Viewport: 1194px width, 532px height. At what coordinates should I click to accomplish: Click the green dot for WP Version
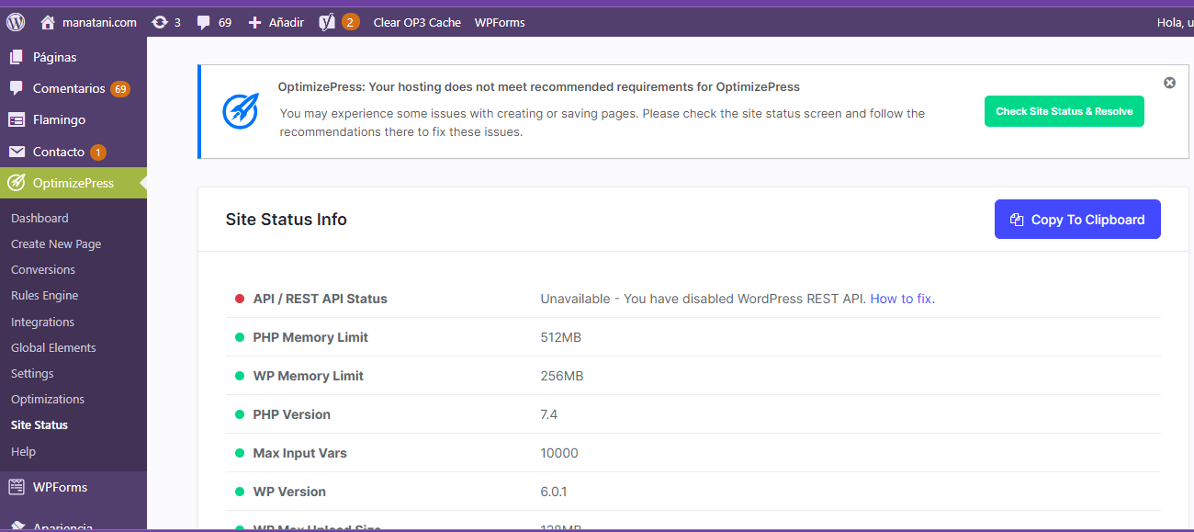click(240, 492)
